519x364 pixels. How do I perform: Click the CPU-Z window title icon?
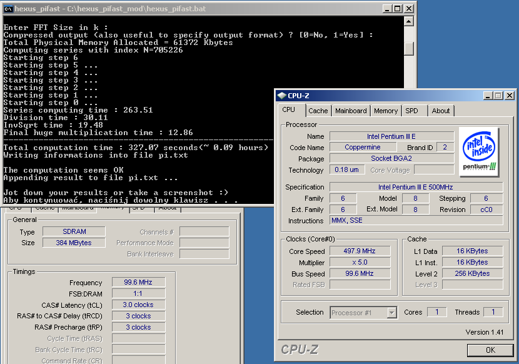281,96
